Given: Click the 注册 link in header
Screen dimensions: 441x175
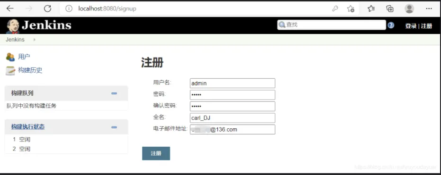Looking at the screenshot, I should [426, 26].
